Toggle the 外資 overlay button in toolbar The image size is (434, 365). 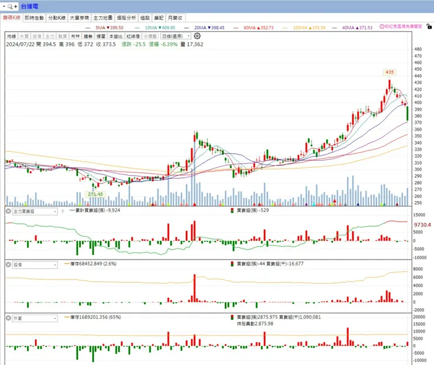25,36
